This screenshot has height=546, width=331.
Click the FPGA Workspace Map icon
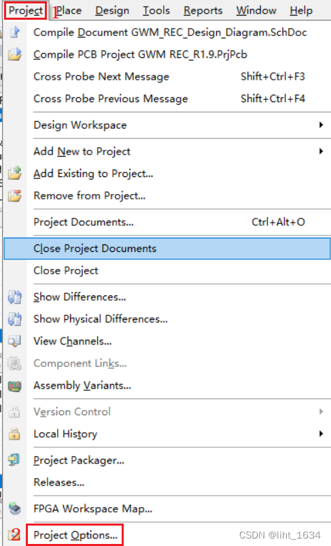click(14, 509)
